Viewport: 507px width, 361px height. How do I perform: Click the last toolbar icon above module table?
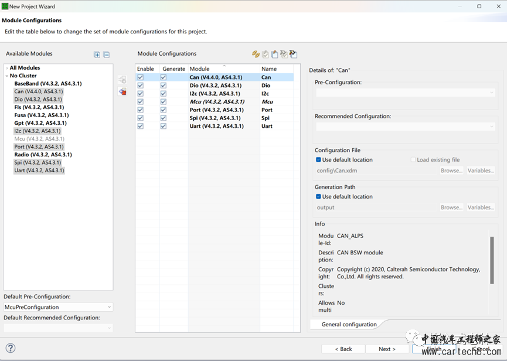(293, 54)
